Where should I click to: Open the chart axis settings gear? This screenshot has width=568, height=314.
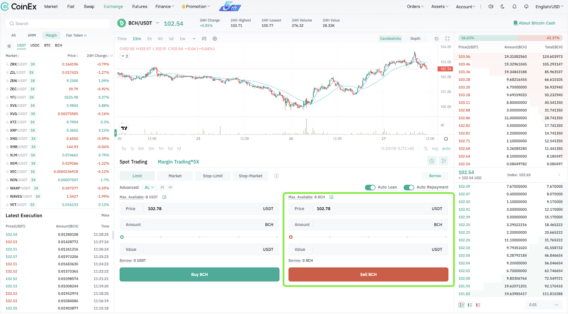[446, 139]
